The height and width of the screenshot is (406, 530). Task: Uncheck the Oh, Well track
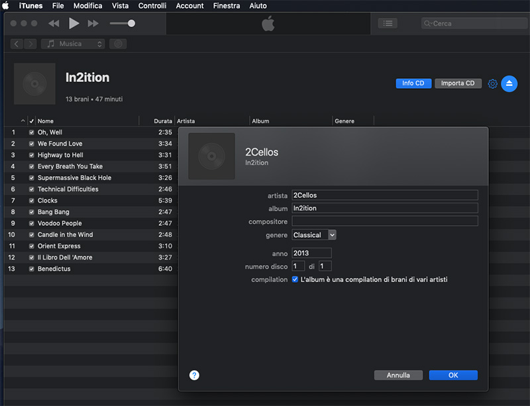pos(31,132)
